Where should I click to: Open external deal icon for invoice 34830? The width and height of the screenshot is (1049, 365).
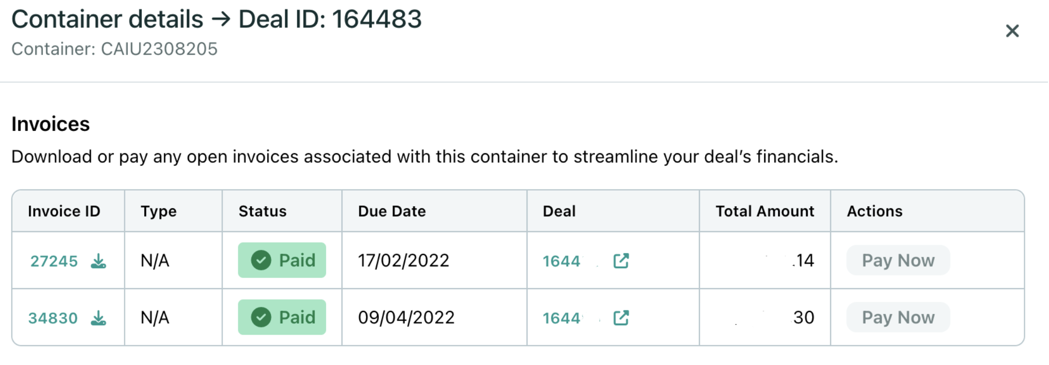pyautogui.click(x=621, y=318)
